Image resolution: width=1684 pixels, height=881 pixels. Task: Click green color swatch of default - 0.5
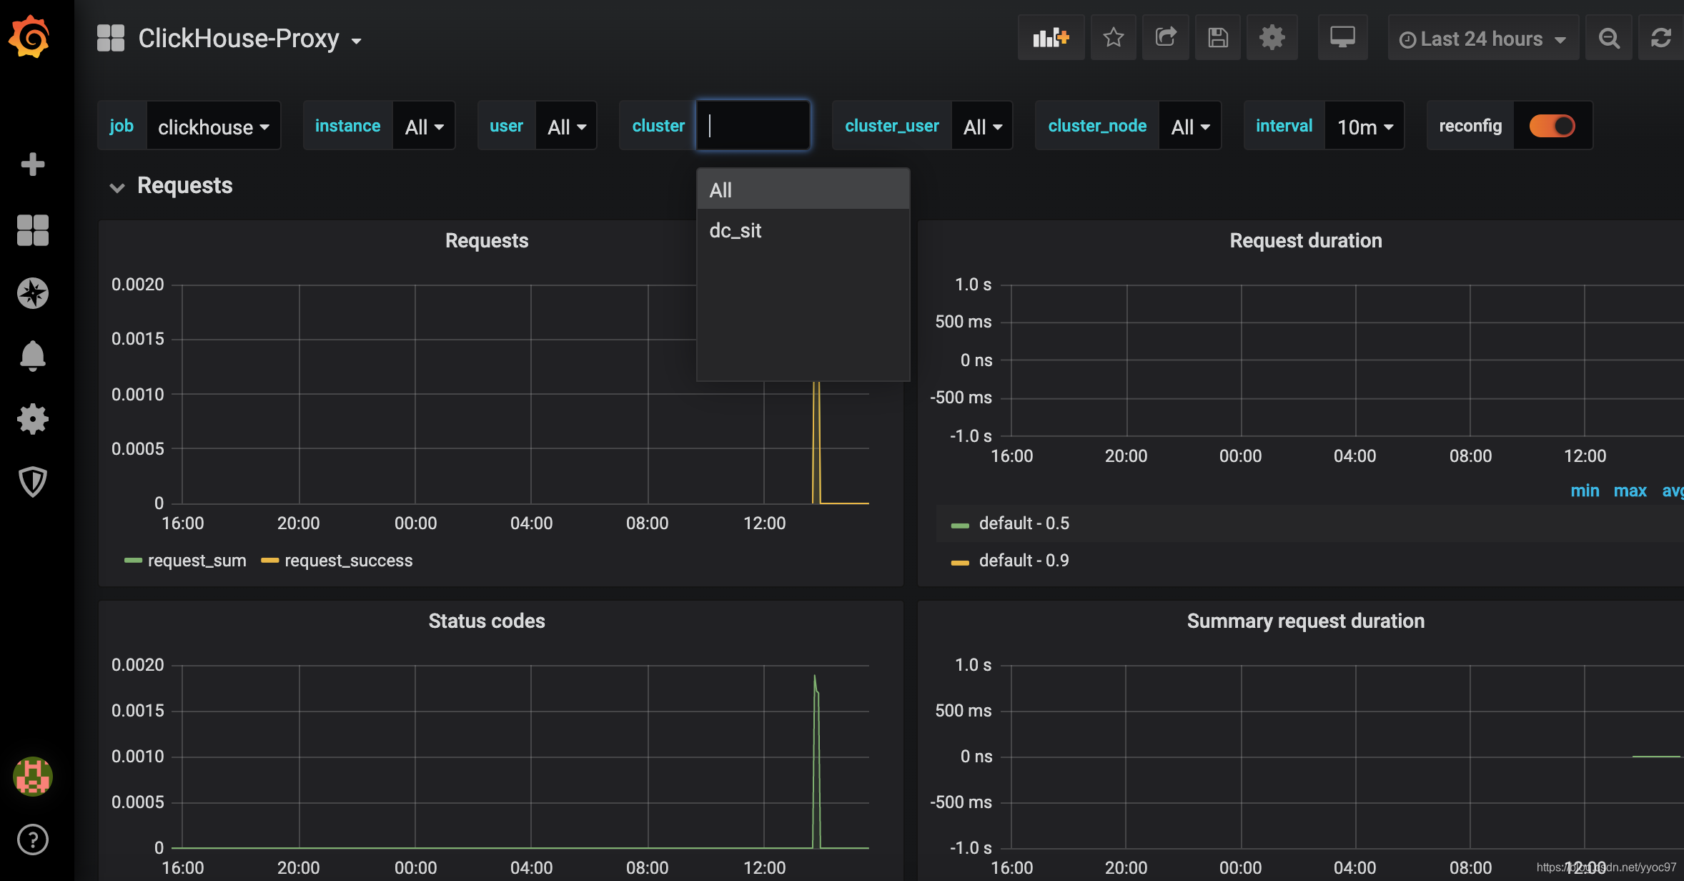tap(960, 526)
